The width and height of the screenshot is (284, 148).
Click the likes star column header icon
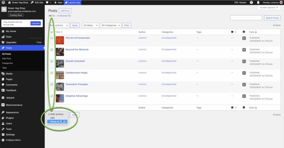244,32
